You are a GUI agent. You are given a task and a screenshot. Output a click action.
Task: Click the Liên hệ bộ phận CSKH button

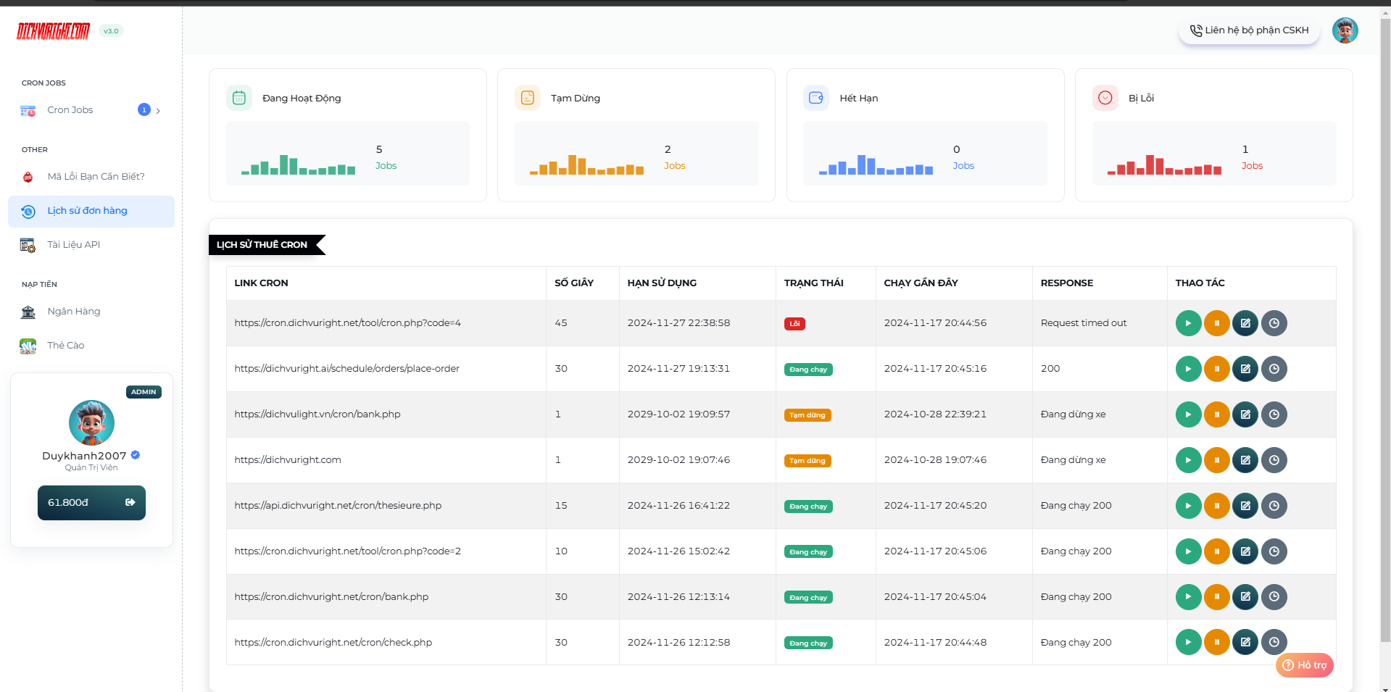[x=1249, y=30]
